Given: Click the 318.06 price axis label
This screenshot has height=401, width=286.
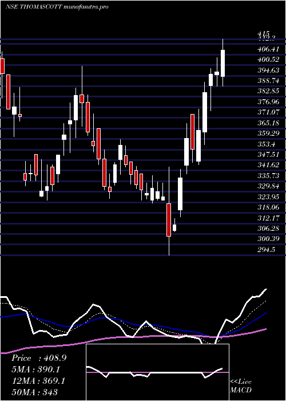Looking at the screenshot, I should (x=268, y=207).
